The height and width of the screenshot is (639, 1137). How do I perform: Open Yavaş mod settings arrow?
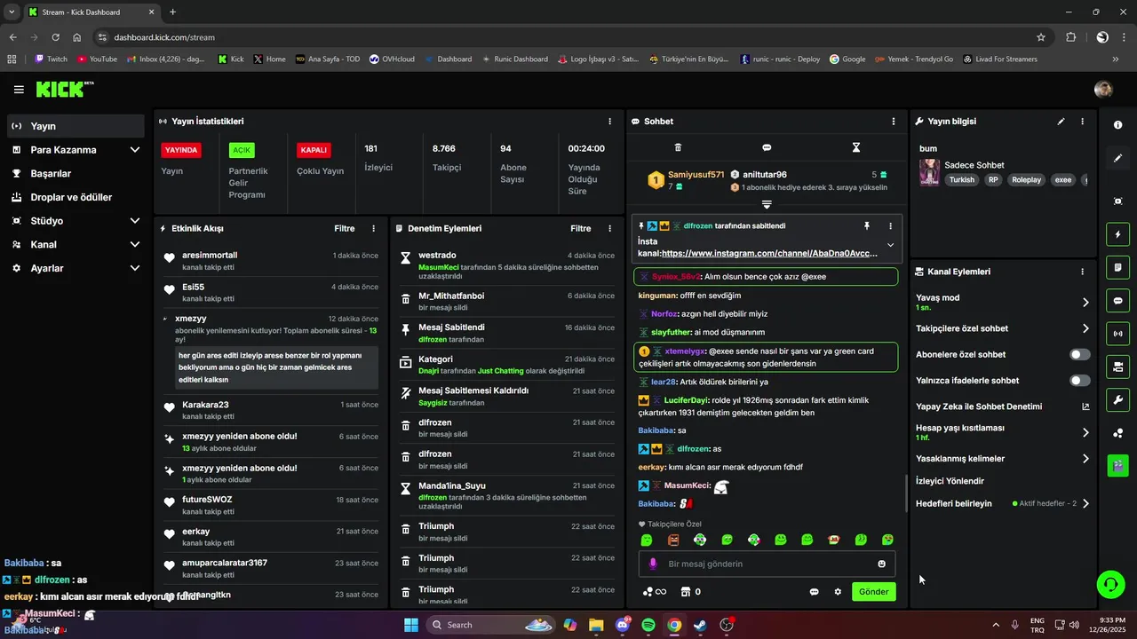pos(1085,303)
